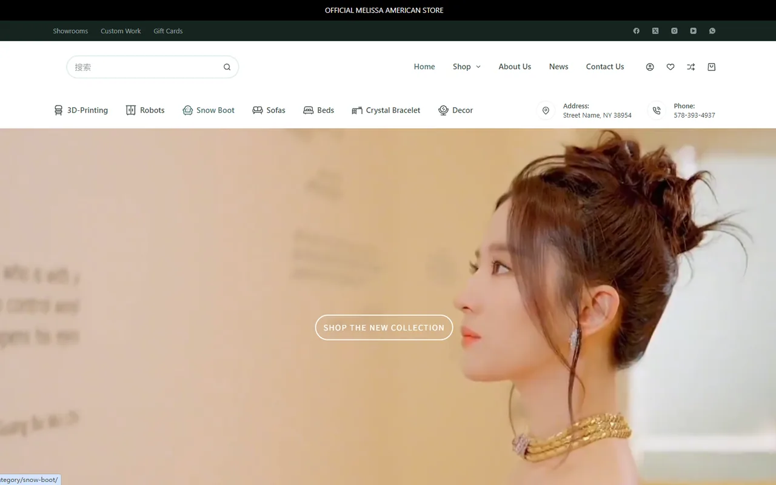The image size is (776, 485).
Task: Open the Contact Us menu item
Action: pyautogui.click(x=605, y=67)
